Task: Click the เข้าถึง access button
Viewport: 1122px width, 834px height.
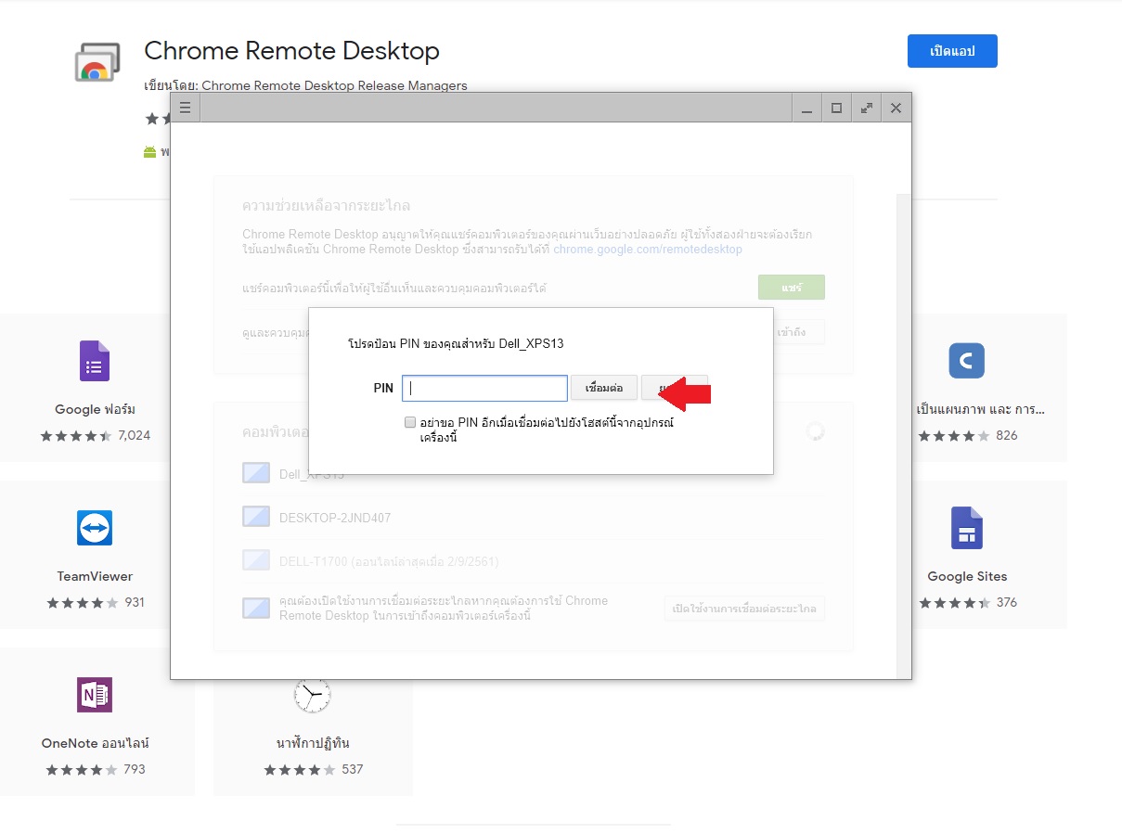Action: pos(791,332)
